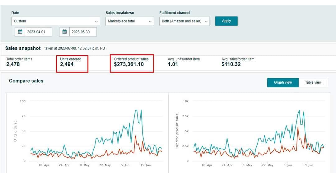336x173 pixels.
Task: Click the Avg. sales/order item metric
Action: (238, 62)
